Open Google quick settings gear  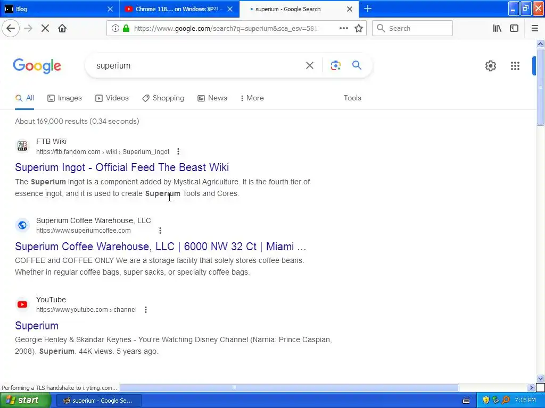[490, 65]
